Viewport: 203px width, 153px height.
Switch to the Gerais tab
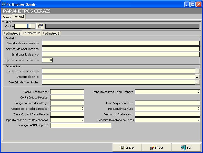(x=7, y=17)
